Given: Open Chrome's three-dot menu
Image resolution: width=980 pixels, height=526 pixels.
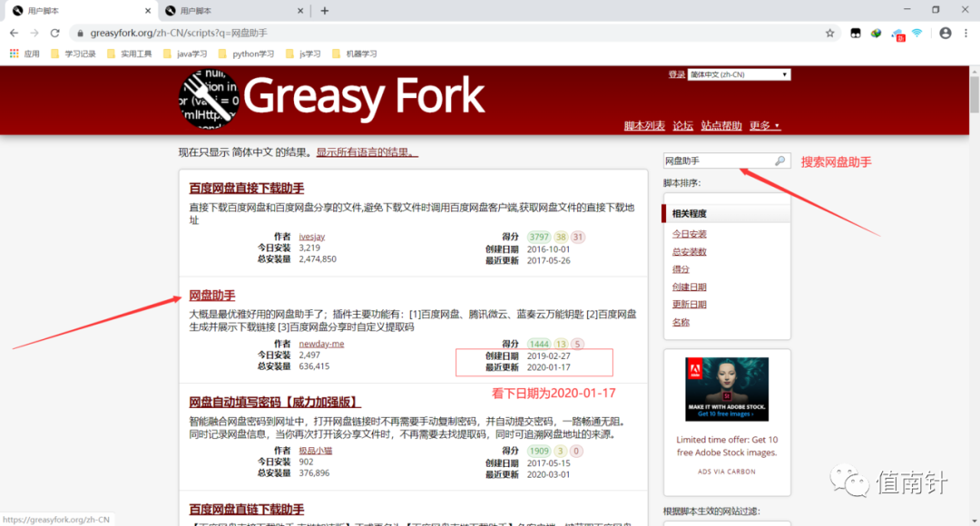Looking at the screenshot, I should point(965,34).
